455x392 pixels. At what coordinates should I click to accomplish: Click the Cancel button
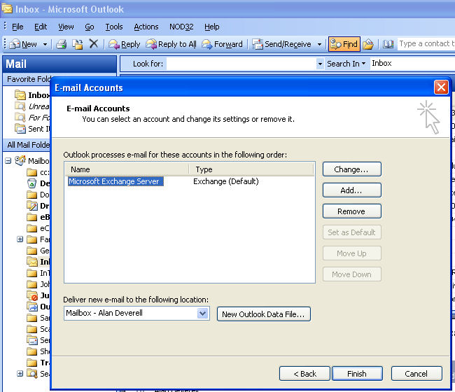(x=416, y=374)
